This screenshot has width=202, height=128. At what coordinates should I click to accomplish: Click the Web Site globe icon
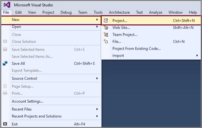pyautogui.click(x=106, y=28)
